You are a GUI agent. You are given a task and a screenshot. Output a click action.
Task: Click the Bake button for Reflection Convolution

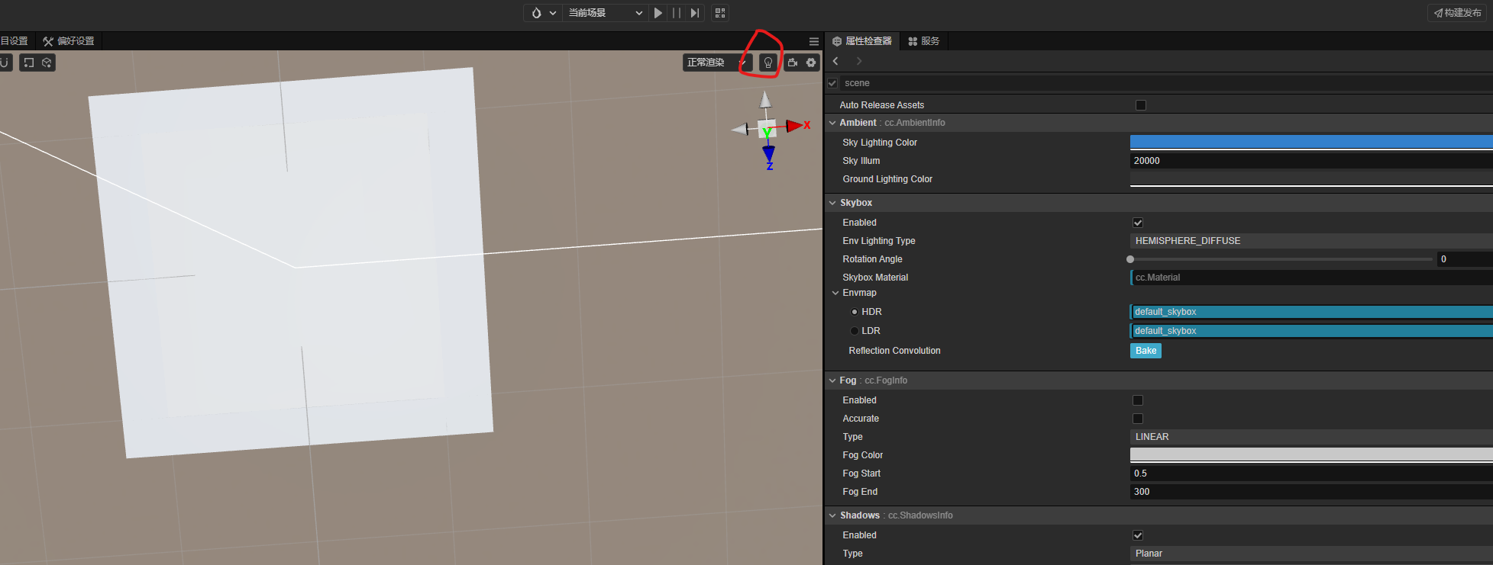(1146, 351)
